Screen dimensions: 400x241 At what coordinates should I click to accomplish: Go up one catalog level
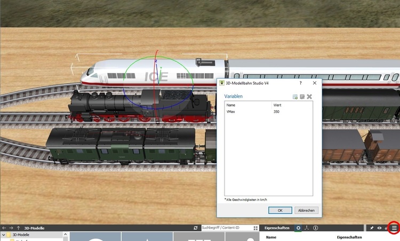pos(18,228)
